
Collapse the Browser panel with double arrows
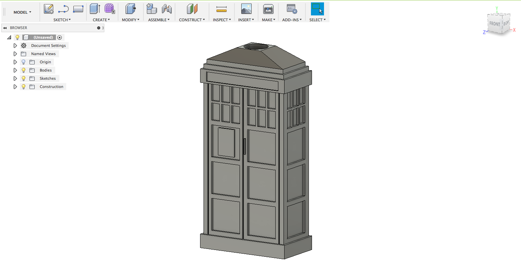point(5,28)
